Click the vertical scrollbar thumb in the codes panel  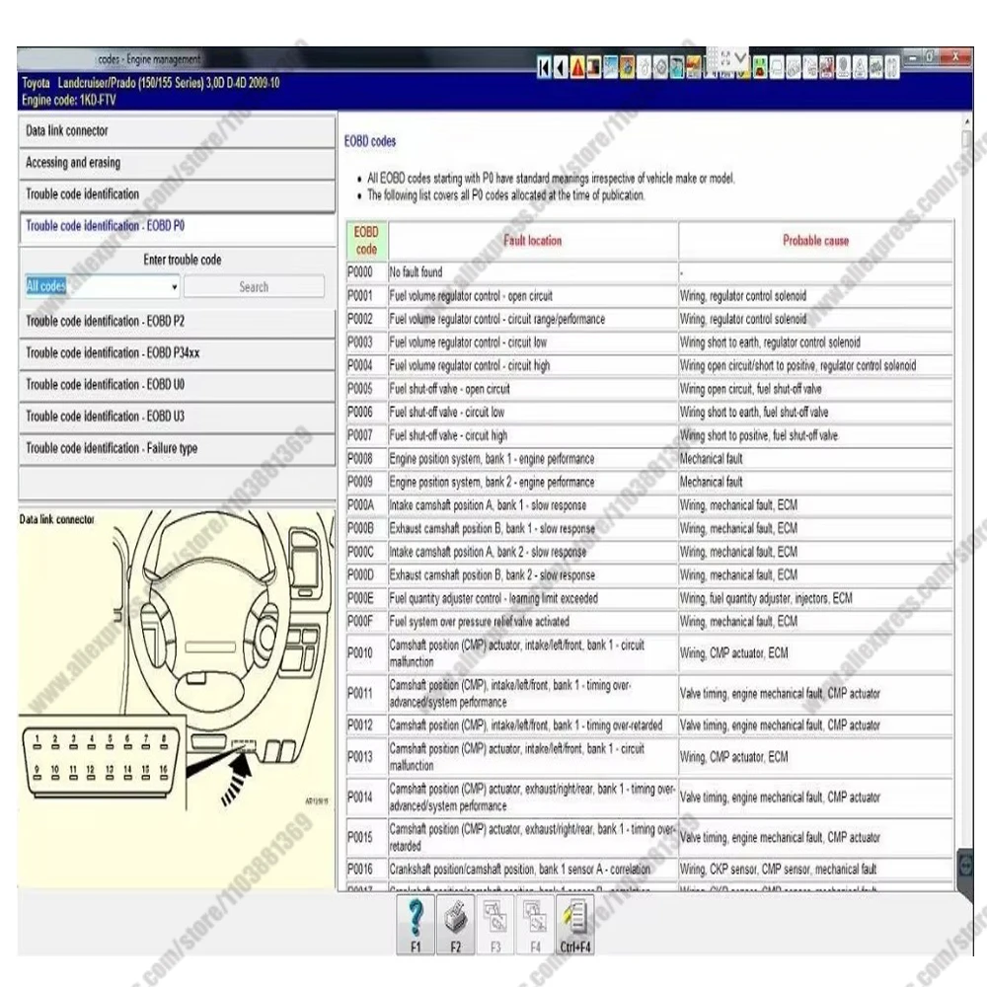coord(967,140)
